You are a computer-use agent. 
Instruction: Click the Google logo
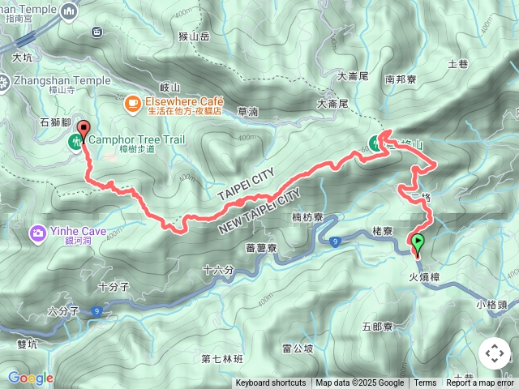(x=31, y=378)
